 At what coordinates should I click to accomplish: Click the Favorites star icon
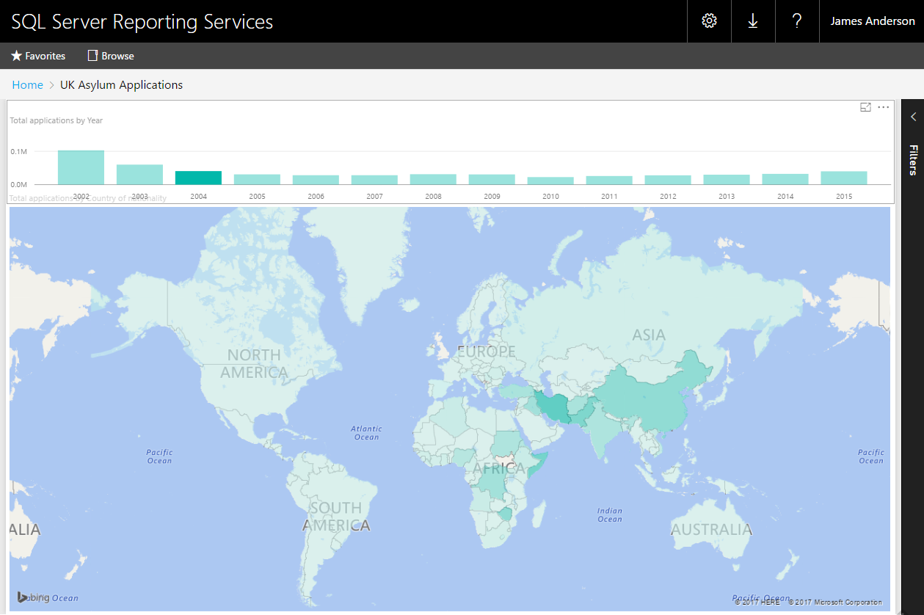(x=17, y=56)
